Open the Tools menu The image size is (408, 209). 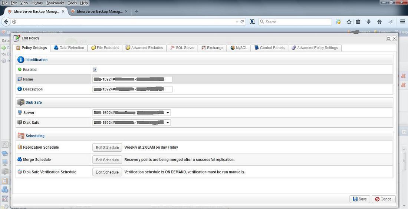point(72,3)
